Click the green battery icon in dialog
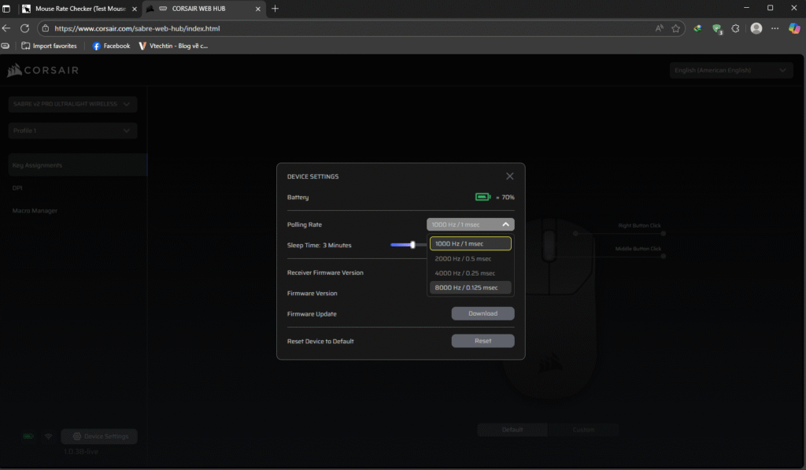Image resolution: width=806 pixels, height=470 pixels. (482, 197)
